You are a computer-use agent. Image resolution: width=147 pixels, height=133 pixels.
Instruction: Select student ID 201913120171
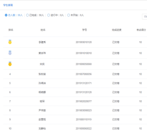[84, 83]
